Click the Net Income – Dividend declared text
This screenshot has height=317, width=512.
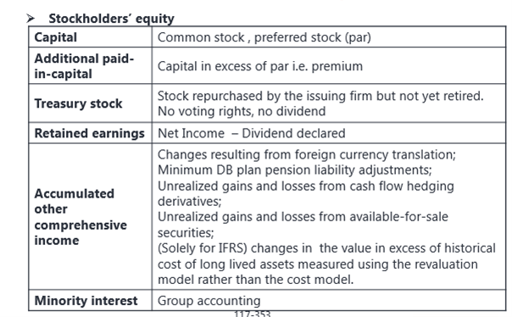point(252,133)
